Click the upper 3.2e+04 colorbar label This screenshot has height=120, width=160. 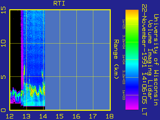[x=123, y=42]
